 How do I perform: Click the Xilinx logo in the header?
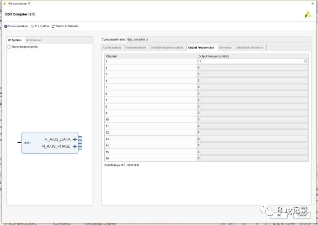308,14
